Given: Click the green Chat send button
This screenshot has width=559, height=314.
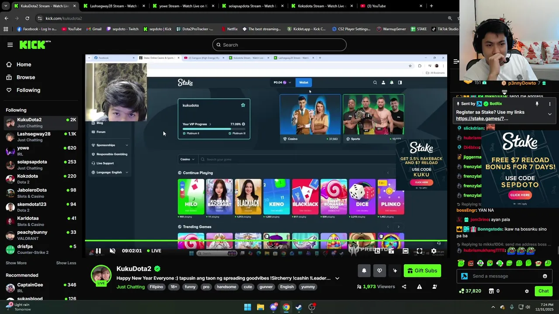Looking at the screenshot, I should pos(543,291).
